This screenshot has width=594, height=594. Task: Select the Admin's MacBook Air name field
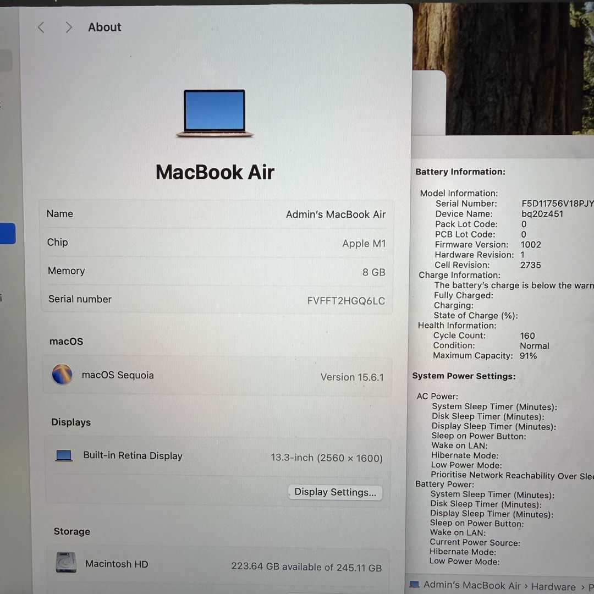point(335,215)
